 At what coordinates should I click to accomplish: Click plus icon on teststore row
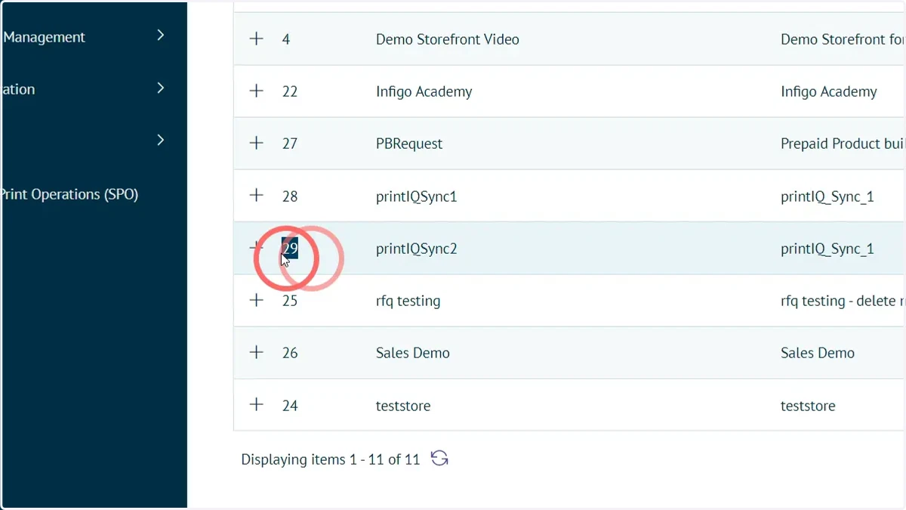click(257, 405)
